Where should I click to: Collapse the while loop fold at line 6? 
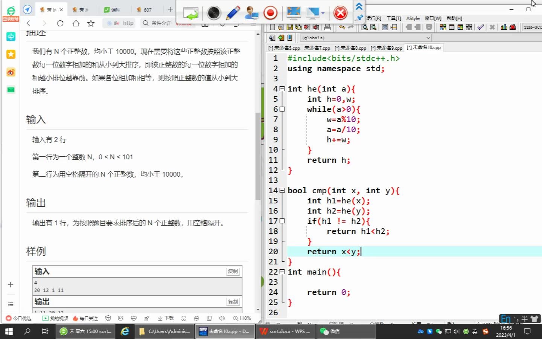(x=282, y=109)
